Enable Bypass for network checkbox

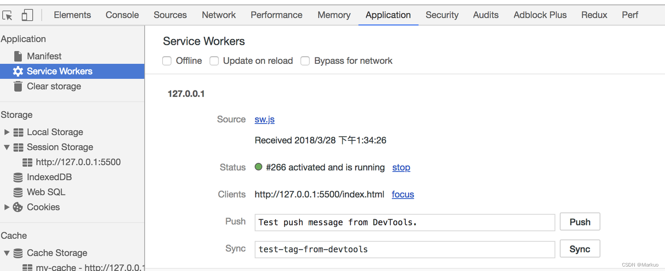[305, 61]
